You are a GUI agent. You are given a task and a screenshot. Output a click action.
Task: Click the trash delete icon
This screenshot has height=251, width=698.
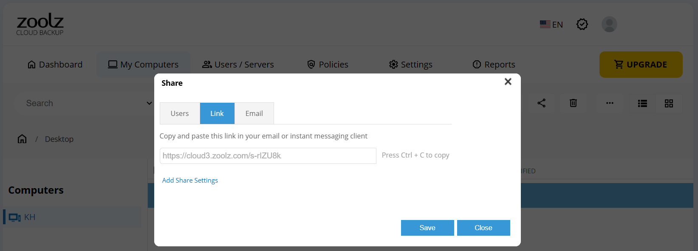pos(573,103)
